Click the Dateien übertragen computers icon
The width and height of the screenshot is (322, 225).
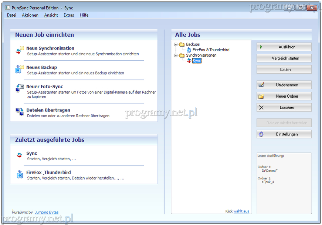click(x=20, y=111)
